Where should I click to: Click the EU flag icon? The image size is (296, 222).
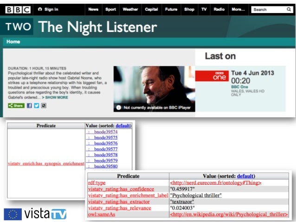pos(13,214)
